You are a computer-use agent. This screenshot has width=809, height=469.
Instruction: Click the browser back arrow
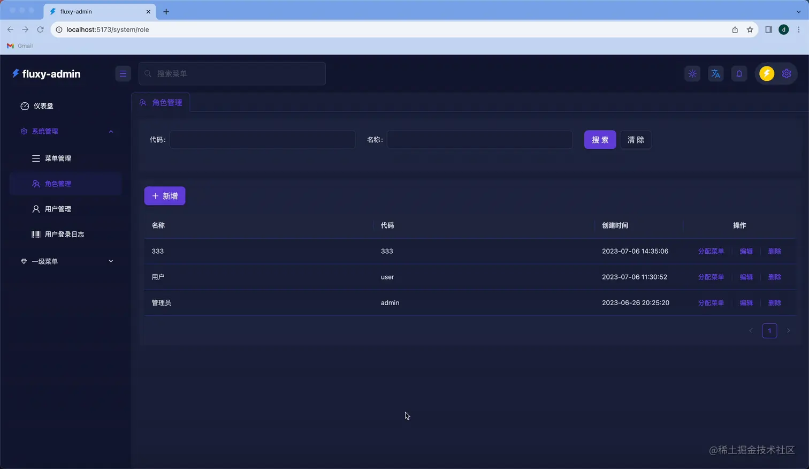coord(10,29)
